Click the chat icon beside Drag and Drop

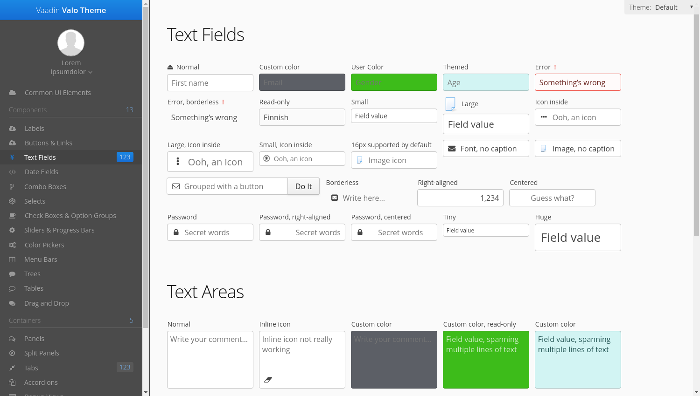13,303
